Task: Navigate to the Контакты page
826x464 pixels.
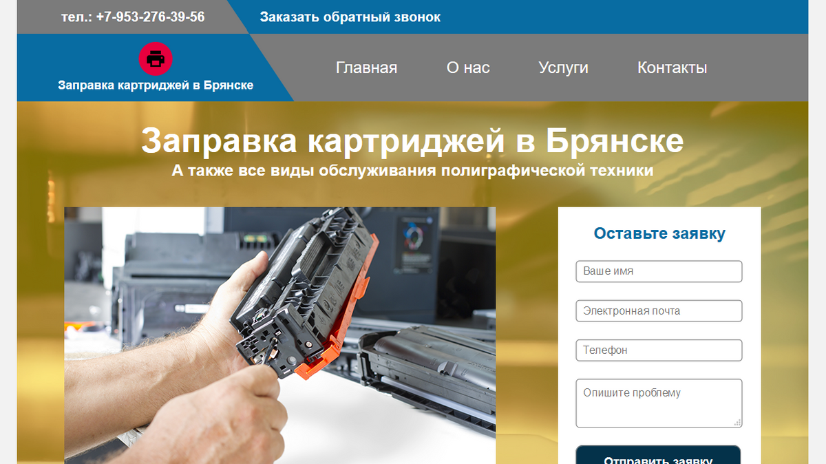Action: 672,67
